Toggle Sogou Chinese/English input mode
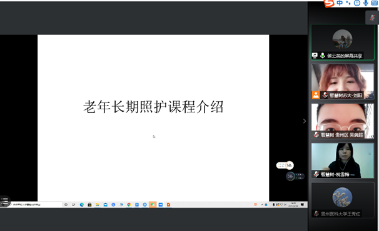 click(340, 3)
